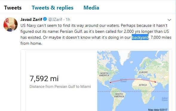This screenshot has width=176, height=111.
Task: Click the Miami red marker on map
Action: (111, 82)
